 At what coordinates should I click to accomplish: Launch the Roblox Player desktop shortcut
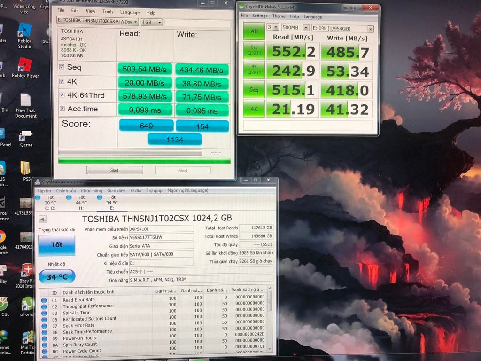[25, 68]
